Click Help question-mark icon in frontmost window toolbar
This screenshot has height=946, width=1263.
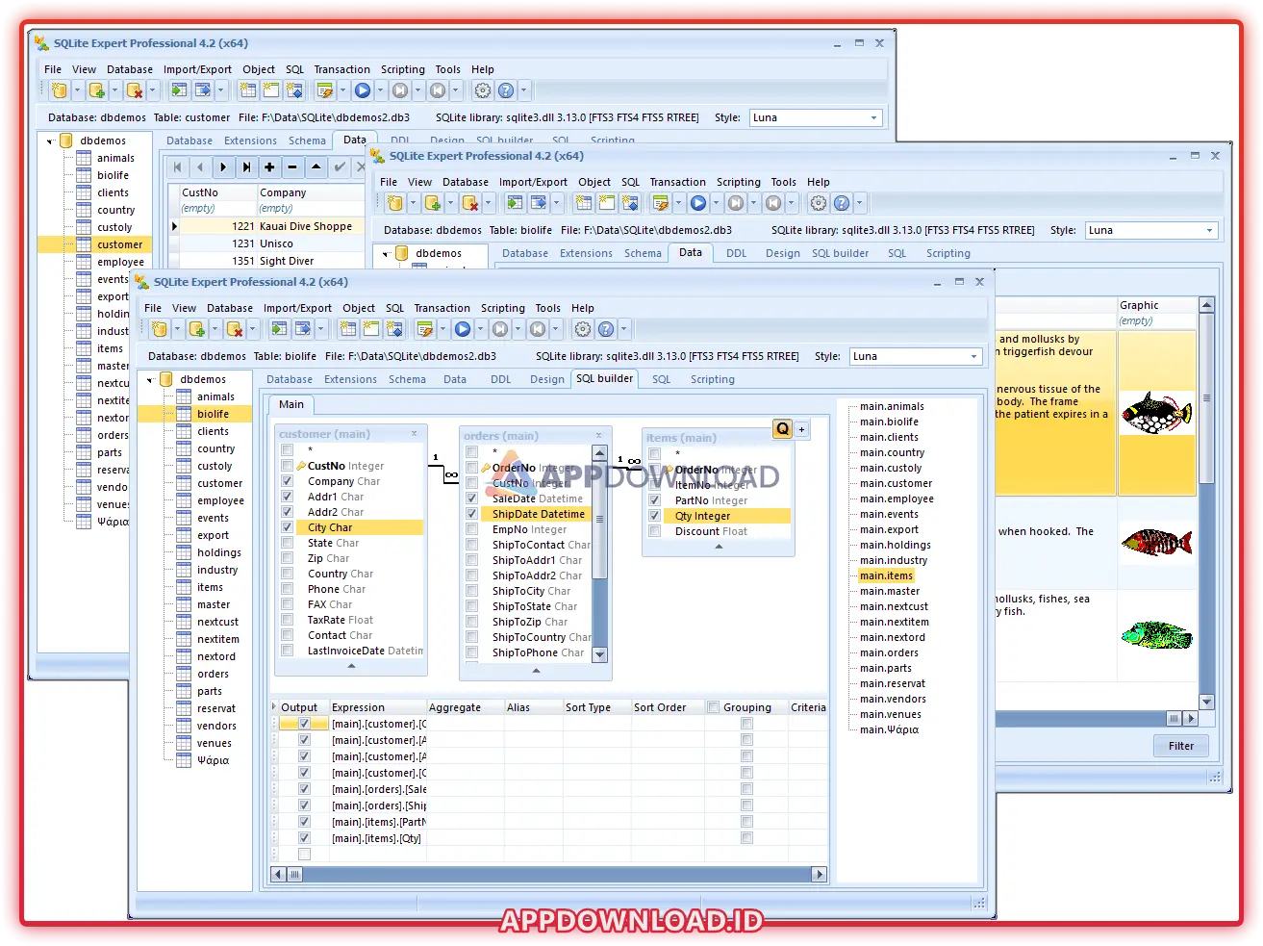606,329
